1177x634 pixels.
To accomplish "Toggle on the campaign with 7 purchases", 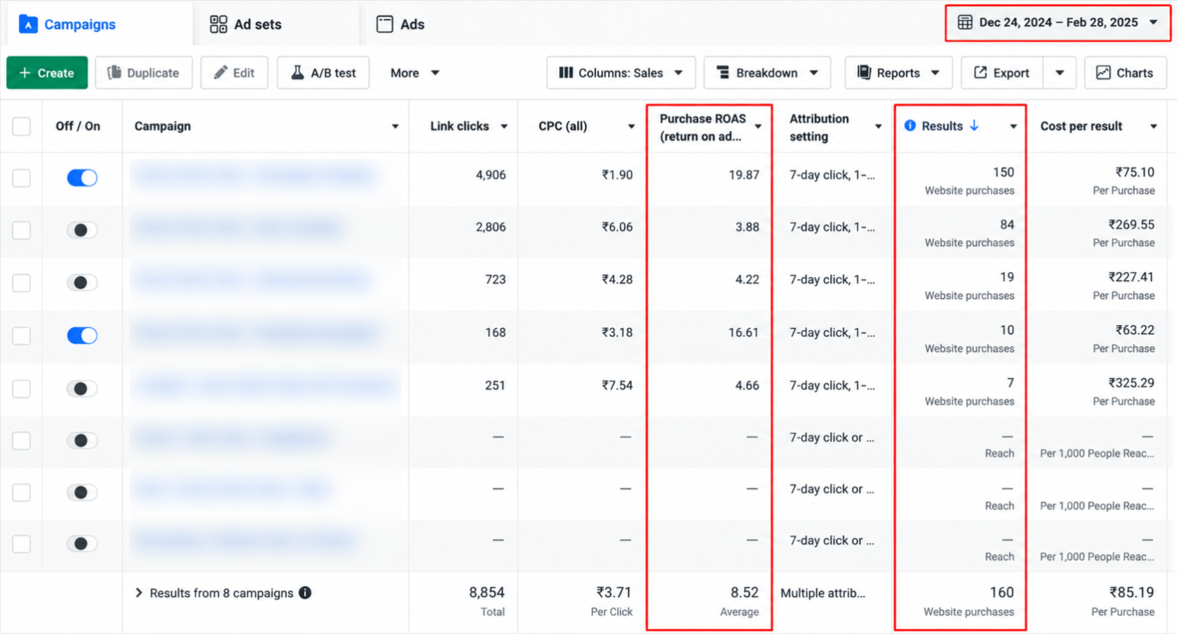I will pos(82,388).
